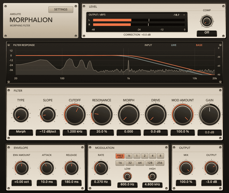Click the env amount value +0.00 oct
Viewport: 229px width, 193px height.
(x=22, y=183)
